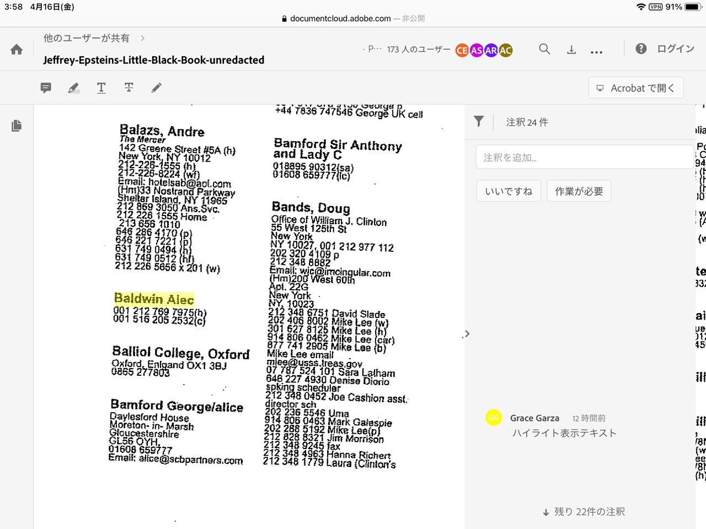Click the いいですね button

click(509, 191)
